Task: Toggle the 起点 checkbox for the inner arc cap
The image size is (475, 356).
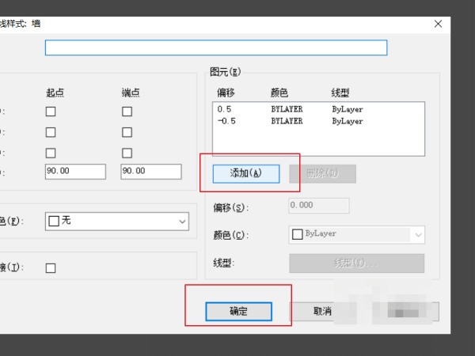Action: click(51, 152)
